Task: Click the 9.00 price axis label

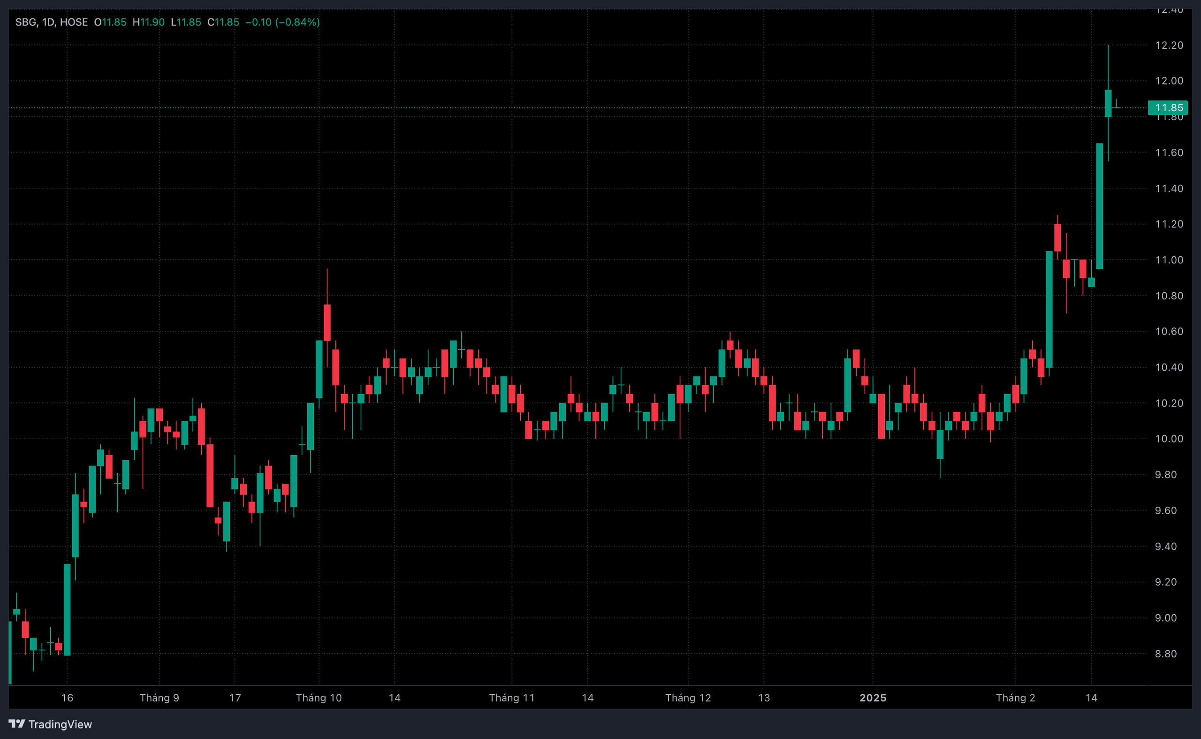Action: pyautogui.click(x=1166, y=618)
